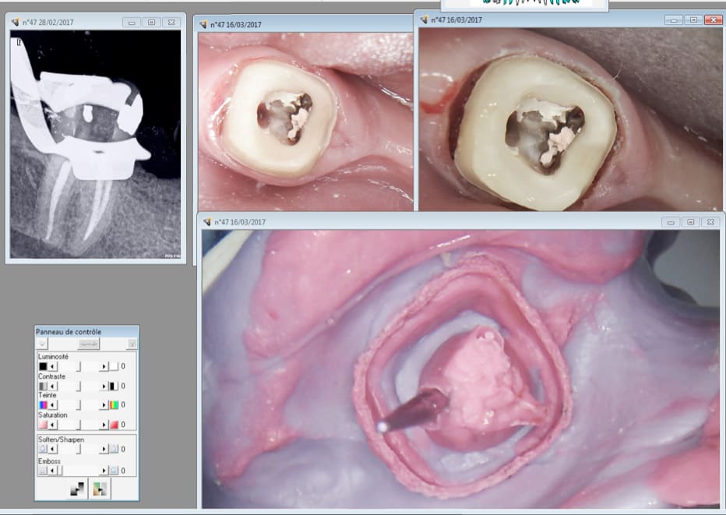Maximize the top-right n°47 16/03/2017 window
This screenshot has width=726, height=515.
click(x=692, y=19)
